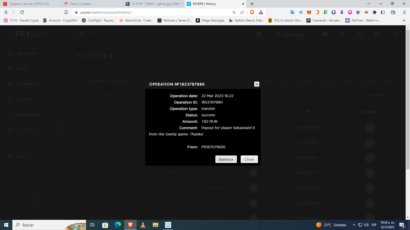Open the Brave Wallet icon
This screenshot has height=230, width=410.
(393, 12)
